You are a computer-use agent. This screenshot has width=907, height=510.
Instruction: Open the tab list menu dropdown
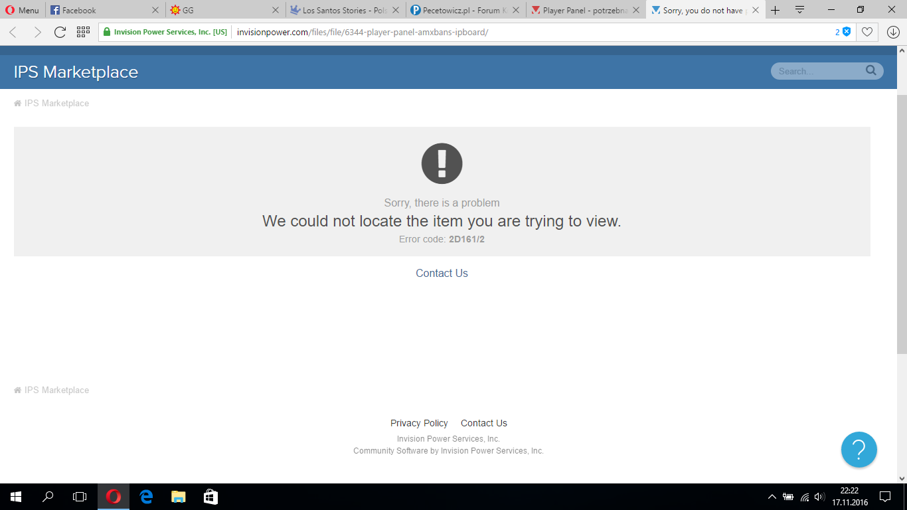(x=799, y=10)
